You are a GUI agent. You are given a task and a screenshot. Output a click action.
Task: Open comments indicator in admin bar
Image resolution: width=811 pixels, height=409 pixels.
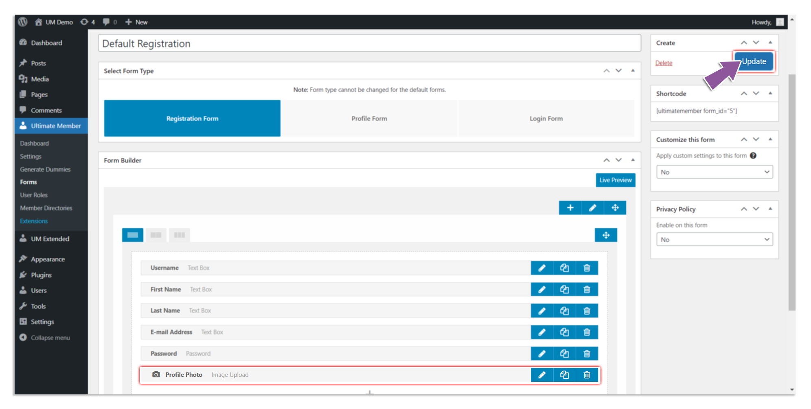(110, 22)
